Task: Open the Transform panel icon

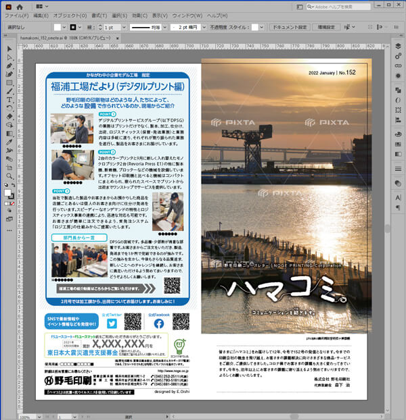Action: (398, 110)
